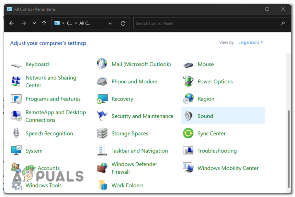
Task: Click the Storage Spaces icon
Action: point(102,133)
